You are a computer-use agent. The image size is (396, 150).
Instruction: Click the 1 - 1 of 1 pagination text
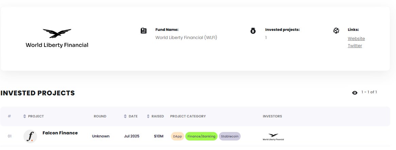pos(369,92)
